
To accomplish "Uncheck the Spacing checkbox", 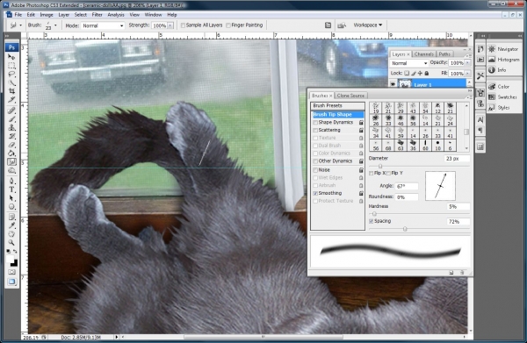I will (x=371, y=221).
